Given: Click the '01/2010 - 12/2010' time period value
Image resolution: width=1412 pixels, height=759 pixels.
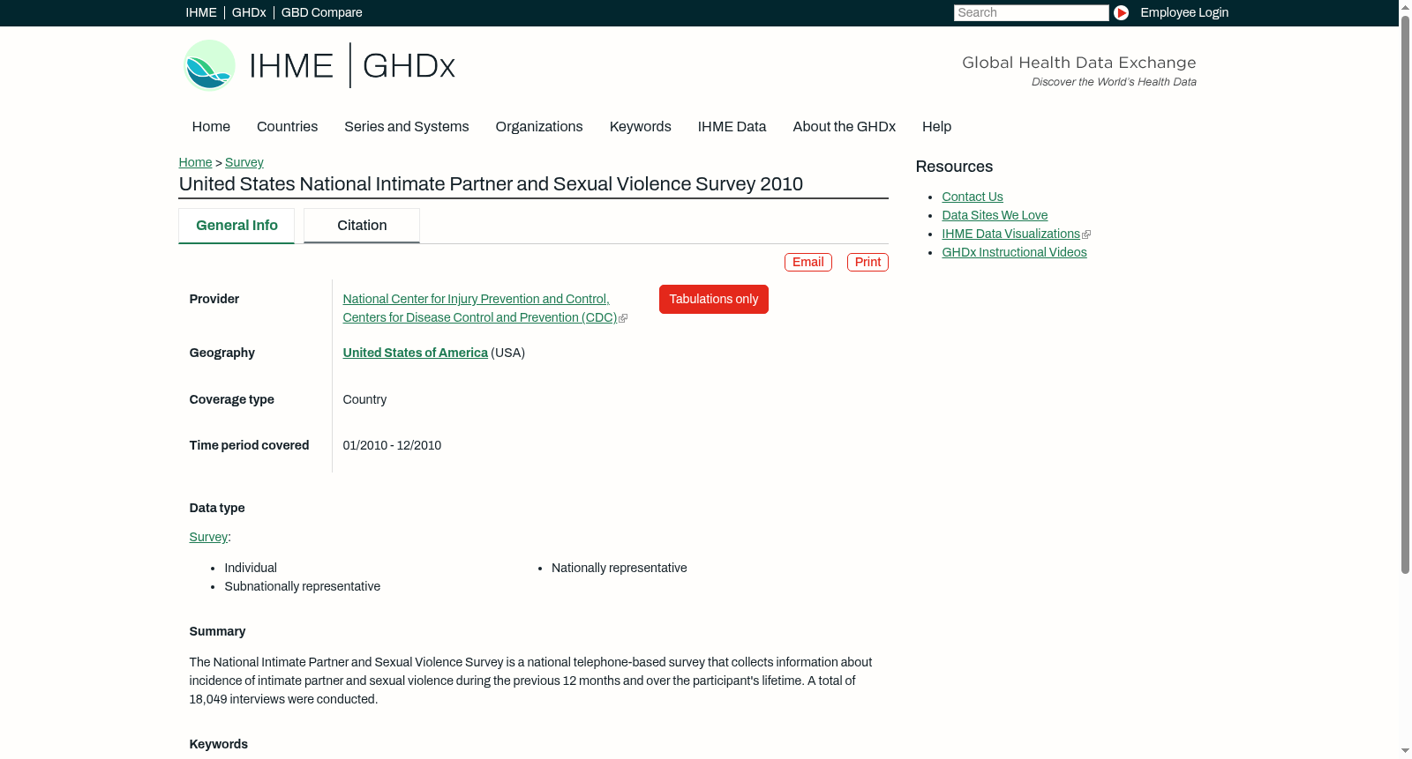Looking at the screenshot, I should point(392,445).
